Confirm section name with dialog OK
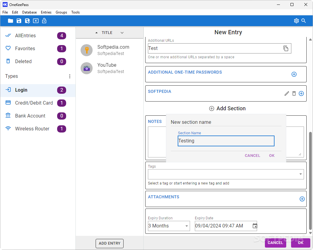The image size is (313, 250). click(x=272, y=155)
